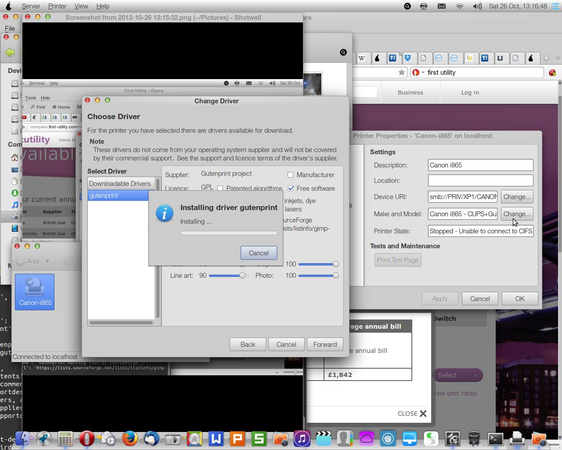562x450 pixels.
Task: Cancel the gutenprint driver installation
Action: coord(258,253)
